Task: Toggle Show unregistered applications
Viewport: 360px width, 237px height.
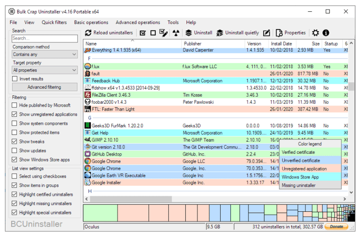Action: point(14,114)
